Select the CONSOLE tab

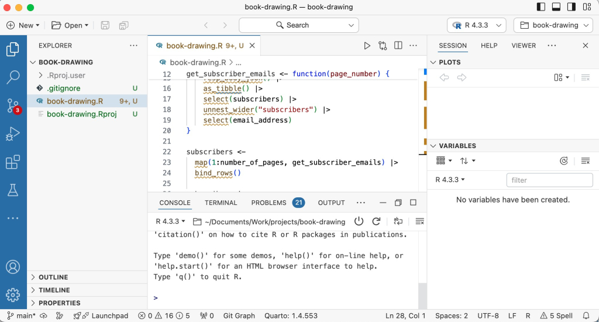point(175,203)
